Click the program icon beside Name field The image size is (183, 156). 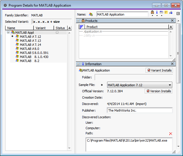tap(91, 14)
